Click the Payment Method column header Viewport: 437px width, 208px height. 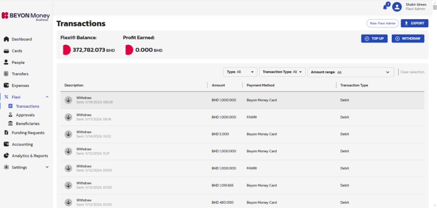(260, 85)
